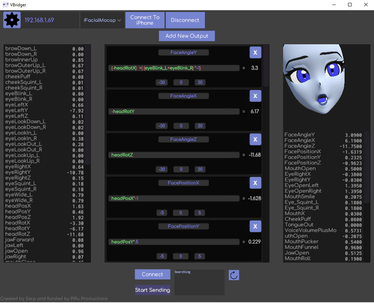Close the FaceAngleZ output entry
The width and height of the screenshot is (374, 303).
(255, 139)
